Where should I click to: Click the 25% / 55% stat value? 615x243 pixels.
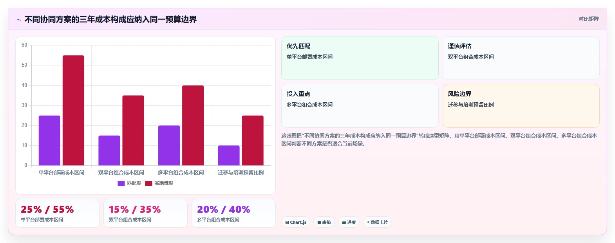coord(47,209)
